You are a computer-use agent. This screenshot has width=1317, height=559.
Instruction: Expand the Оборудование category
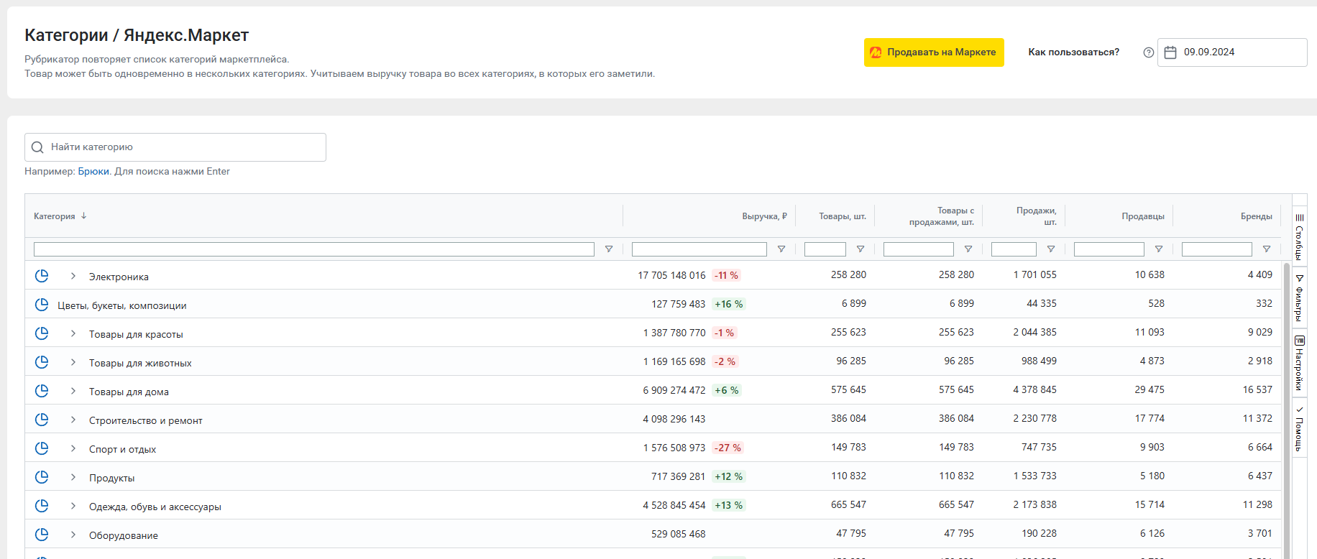click(x=73, y=535)
